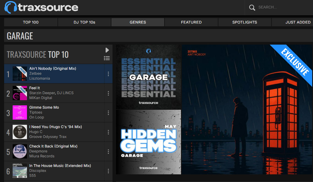The height and width of the screenshot is (182, 313).
Task: Open options menu for Ain't Nobody track
Action: 108,74
